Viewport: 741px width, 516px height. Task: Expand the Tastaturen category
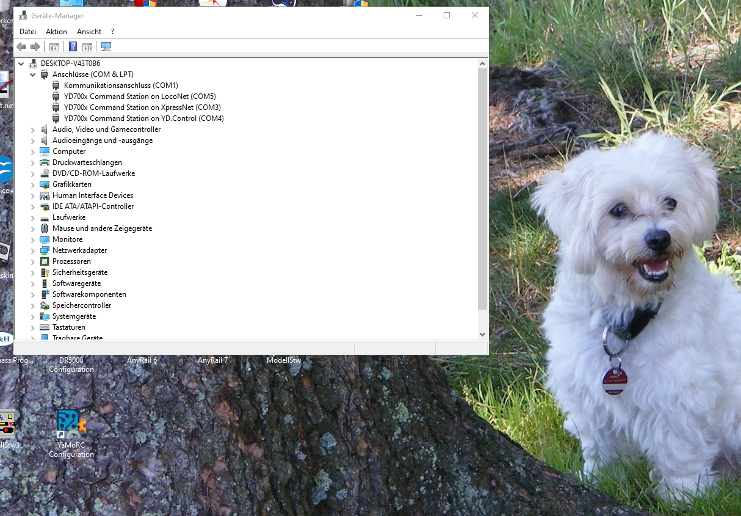[x=33, y=327]
